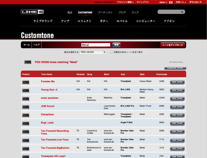Screen dimensions: 207x158
Task: Click the product thumbnail for enter sandman
Action: click(x=26, y=99)
